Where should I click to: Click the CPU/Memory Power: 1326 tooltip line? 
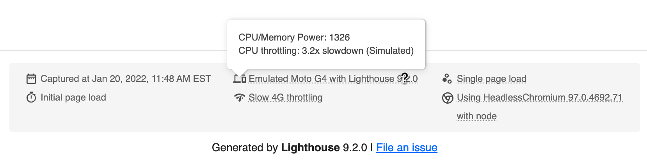294,37
